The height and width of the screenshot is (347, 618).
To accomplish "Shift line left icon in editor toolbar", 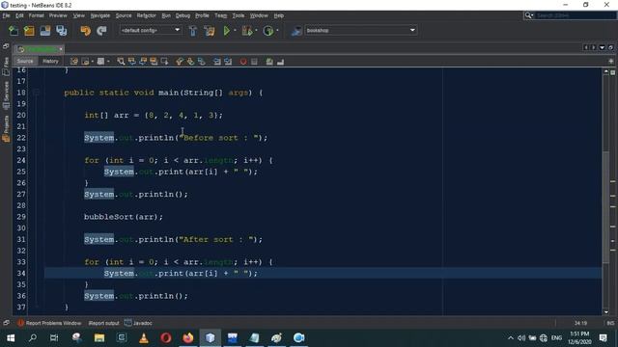I will (216, 62).
